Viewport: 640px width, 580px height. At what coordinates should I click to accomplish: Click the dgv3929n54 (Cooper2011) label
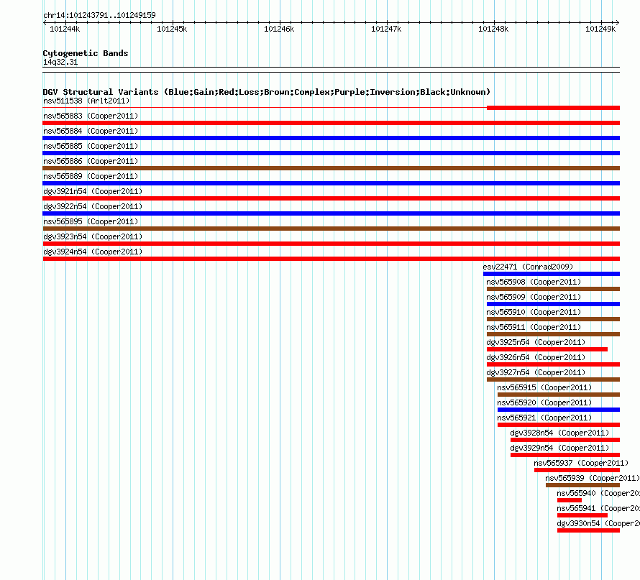tap(559, 448)
